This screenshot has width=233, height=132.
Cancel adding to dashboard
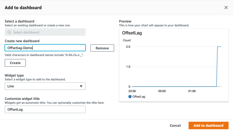[x=175, y=126]
